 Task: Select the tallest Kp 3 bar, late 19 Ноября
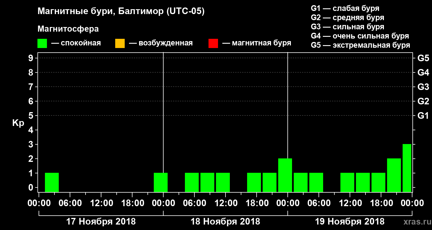pyautogui.click(x=407, y=168)
